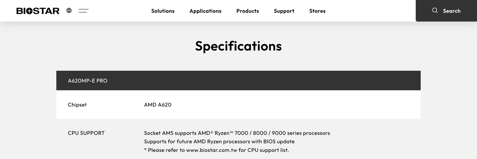Click the Chipset row label
Viewport: 477px width, 159px height.
[x=77, y=105]
